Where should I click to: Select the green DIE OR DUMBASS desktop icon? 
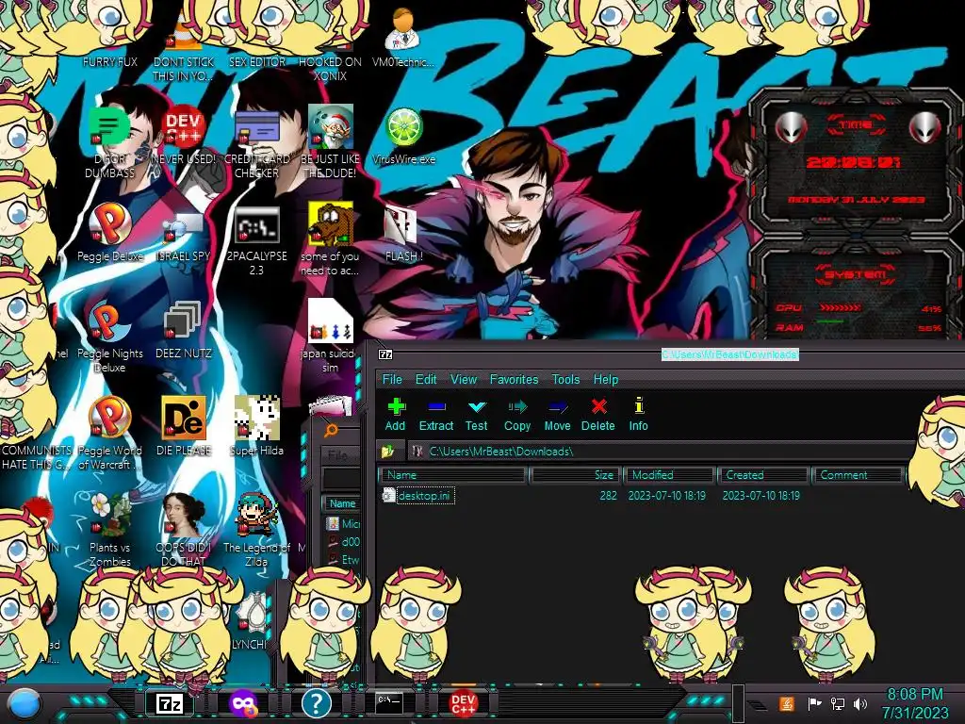[x=110, y=143]
